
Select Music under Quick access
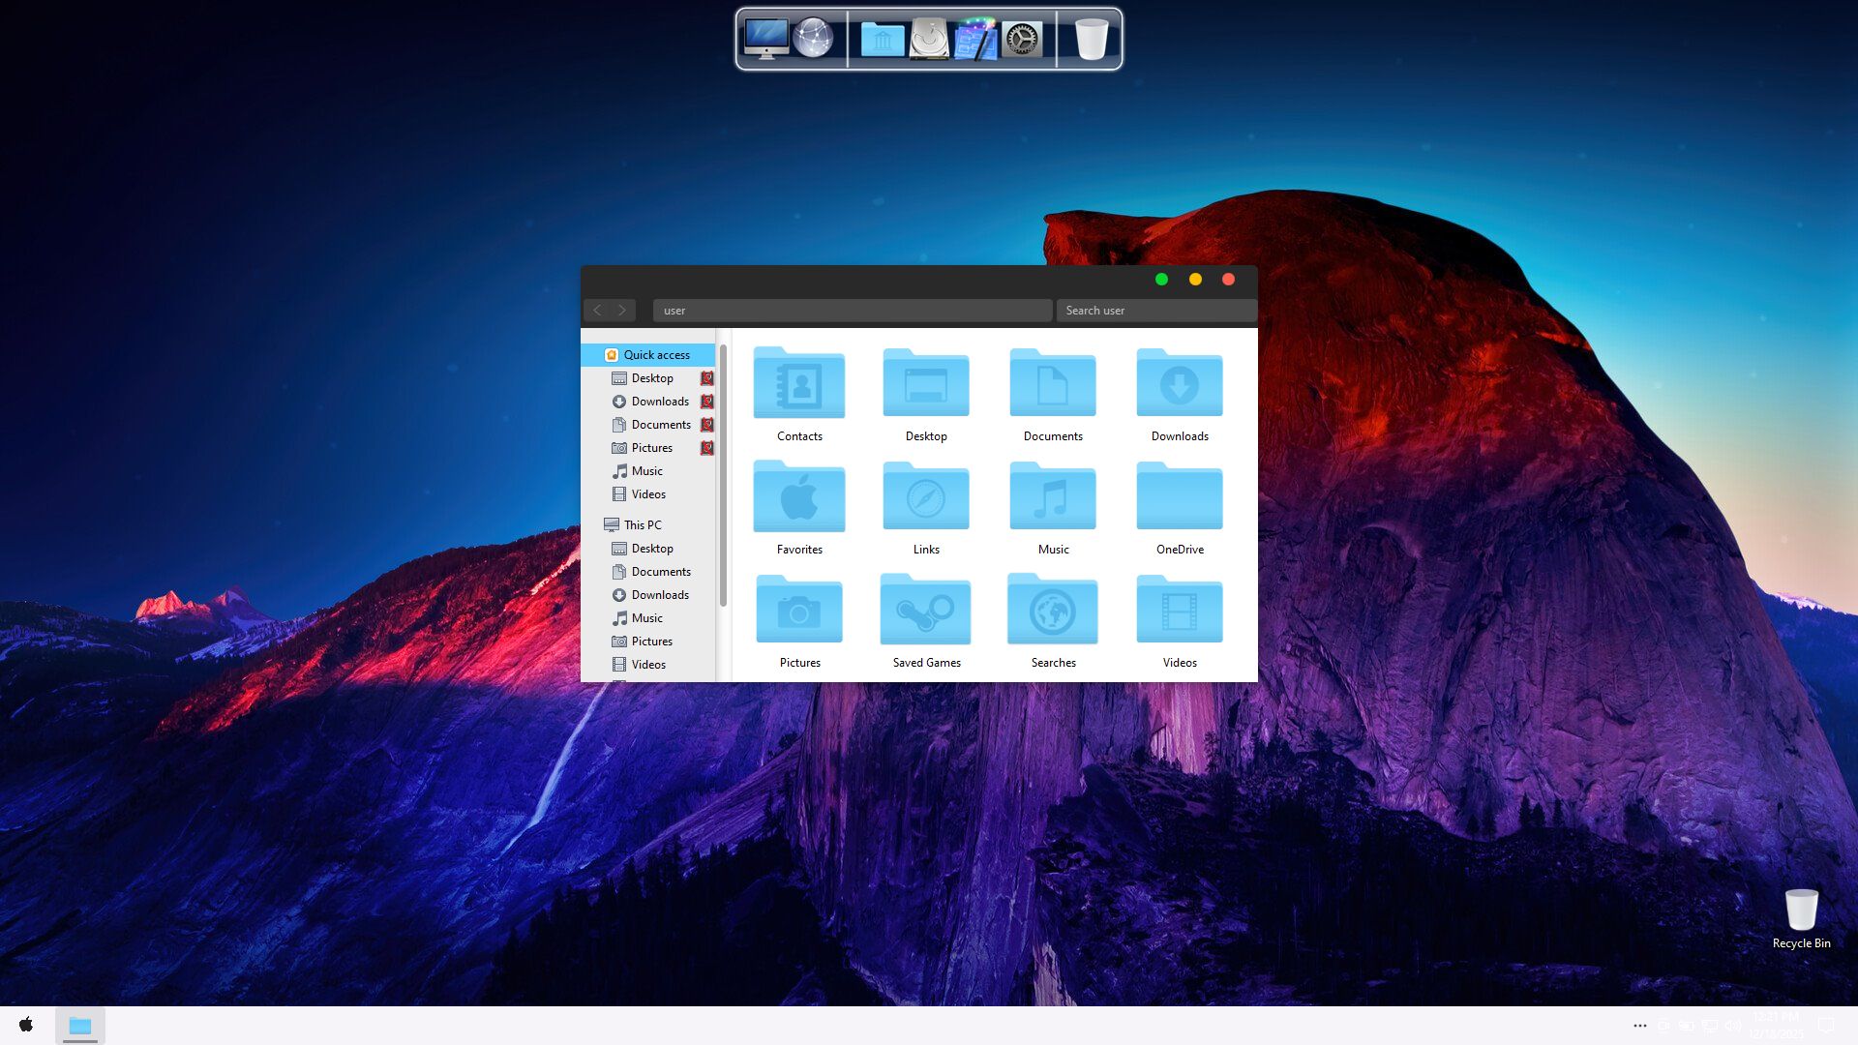pos(646,471)
